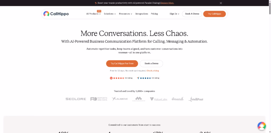
Task: Click the Check pricing link
Action: [153, 71]
